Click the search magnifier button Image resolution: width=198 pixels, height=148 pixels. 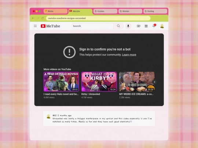coord(118,26)
